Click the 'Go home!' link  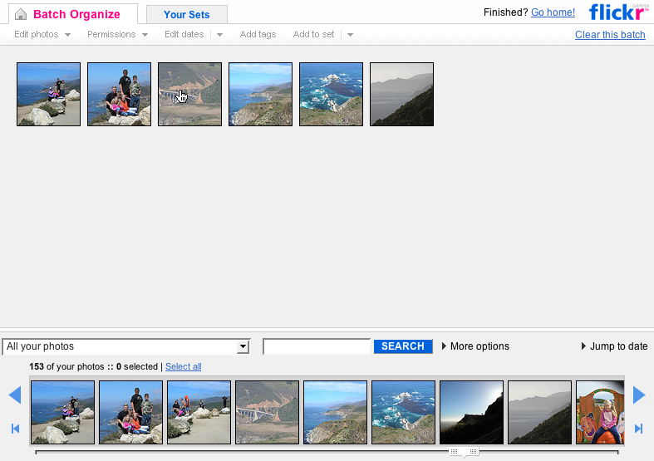553,12
